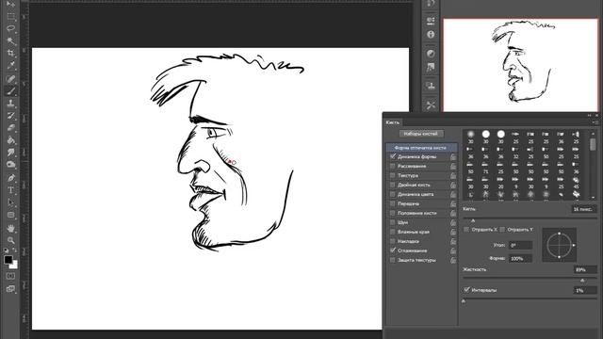This screenshot has height=339, width=603.
Task: Disable Сглаживание checkbox
Action: 393,250
